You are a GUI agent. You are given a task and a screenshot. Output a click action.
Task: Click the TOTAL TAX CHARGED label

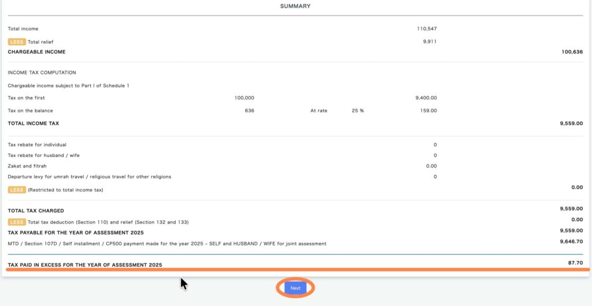[36, 211]
